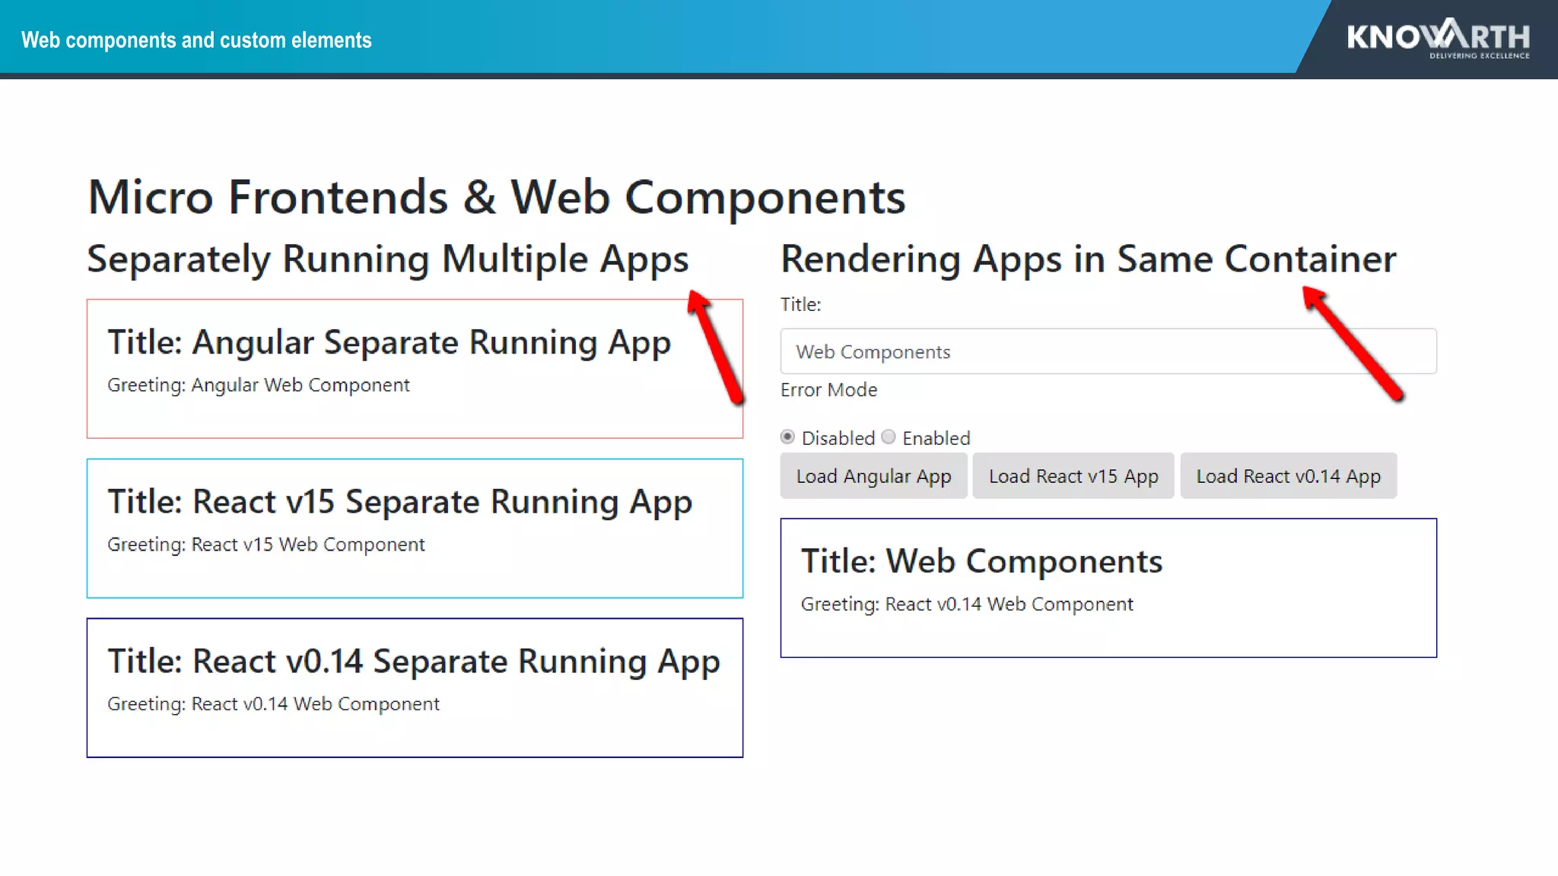Screen dimensions: 1558x876
Task: Focus the Title input containing Web Components
Action: [x=1108, y=351]
